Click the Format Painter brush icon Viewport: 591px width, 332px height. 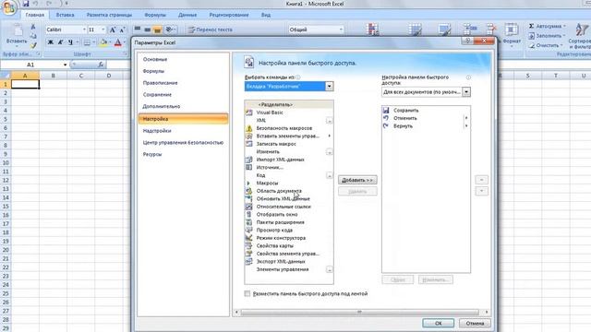click(33, 45)
